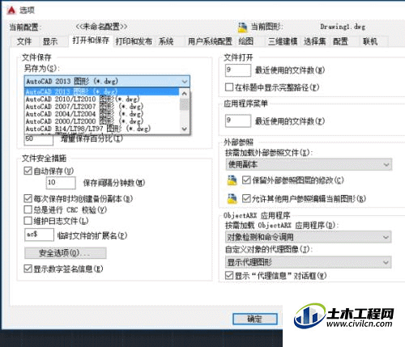Click drawing icon beside 保留外部参照图层的修改

232,180
